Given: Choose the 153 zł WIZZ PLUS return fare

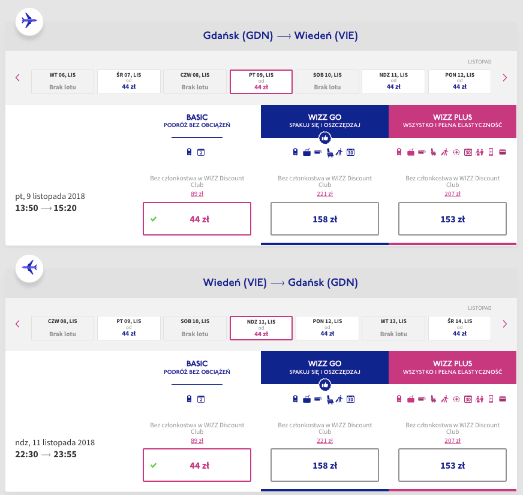Looking at the screenshot, I should point(452,465).
